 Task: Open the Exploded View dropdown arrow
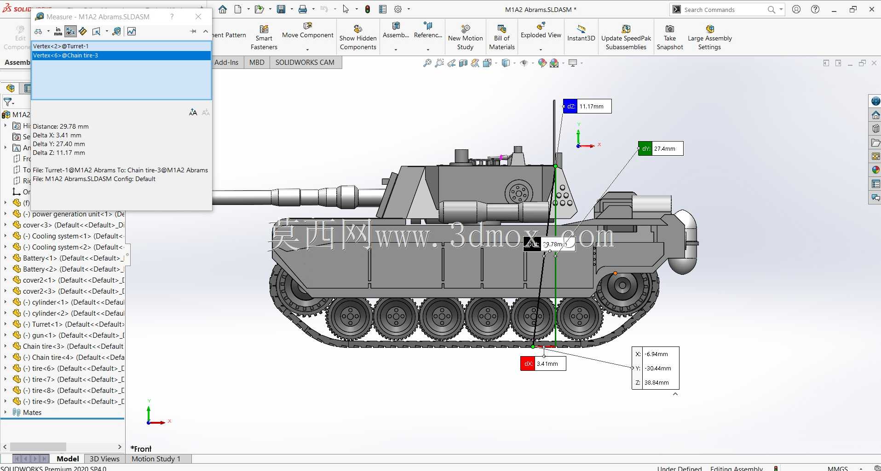click(x=541, y=50)
